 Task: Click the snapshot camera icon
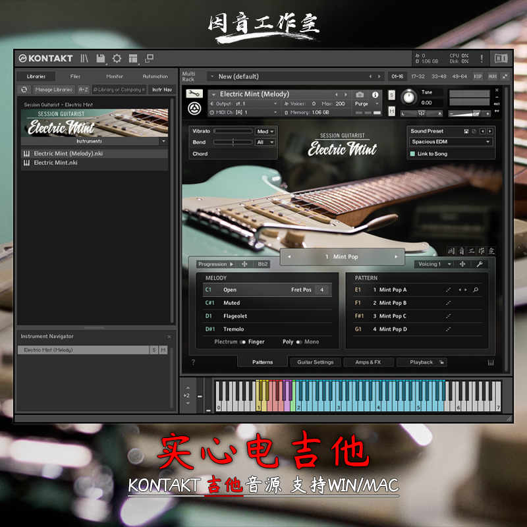click(x=359, y=95)
